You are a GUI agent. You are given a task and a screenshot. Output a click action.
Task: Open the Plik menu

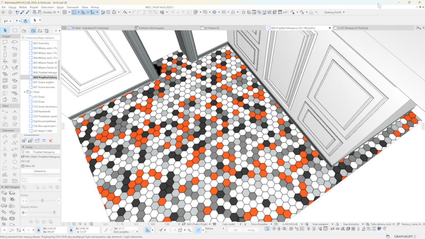point(3,7)
